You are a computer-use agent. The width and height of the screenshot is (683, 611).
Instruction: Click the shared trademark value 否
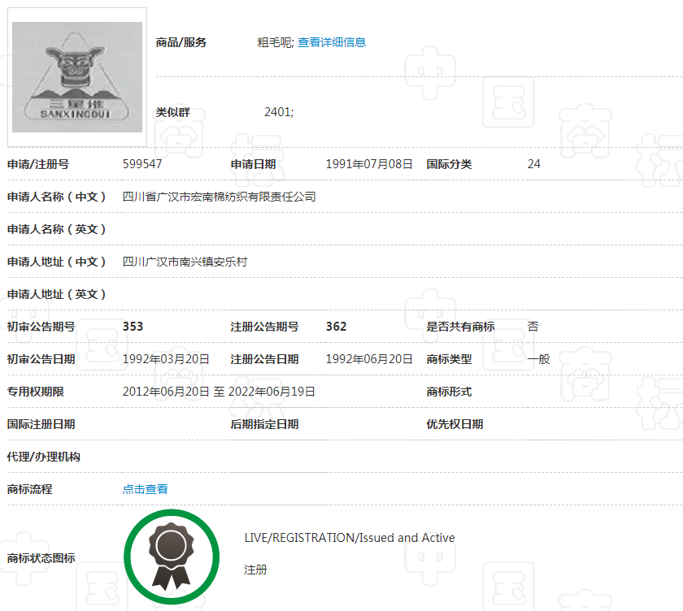pos(533,327)
